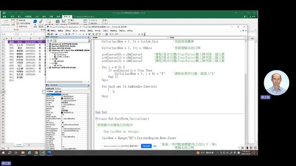The image size is (296, 166).
Task: Open the code window Object dropdown
Action: [x=167, y=38]
